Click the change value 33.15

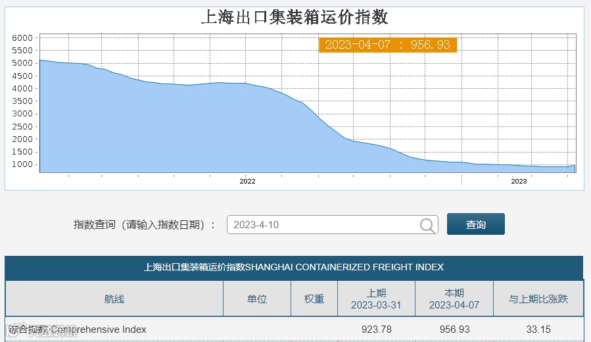coord(538,330)
